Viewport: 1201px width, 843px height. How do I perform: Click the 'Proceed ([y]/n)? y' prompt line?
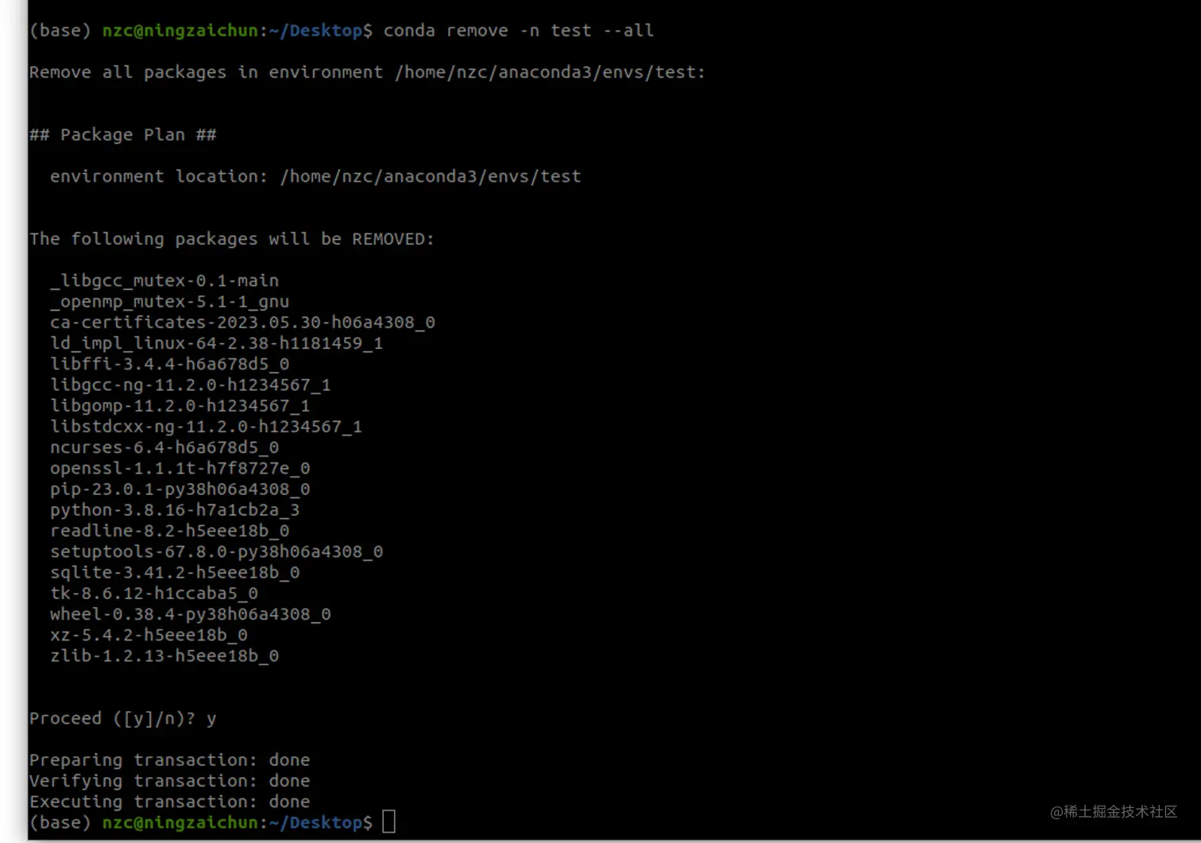[x=123, y=718]
